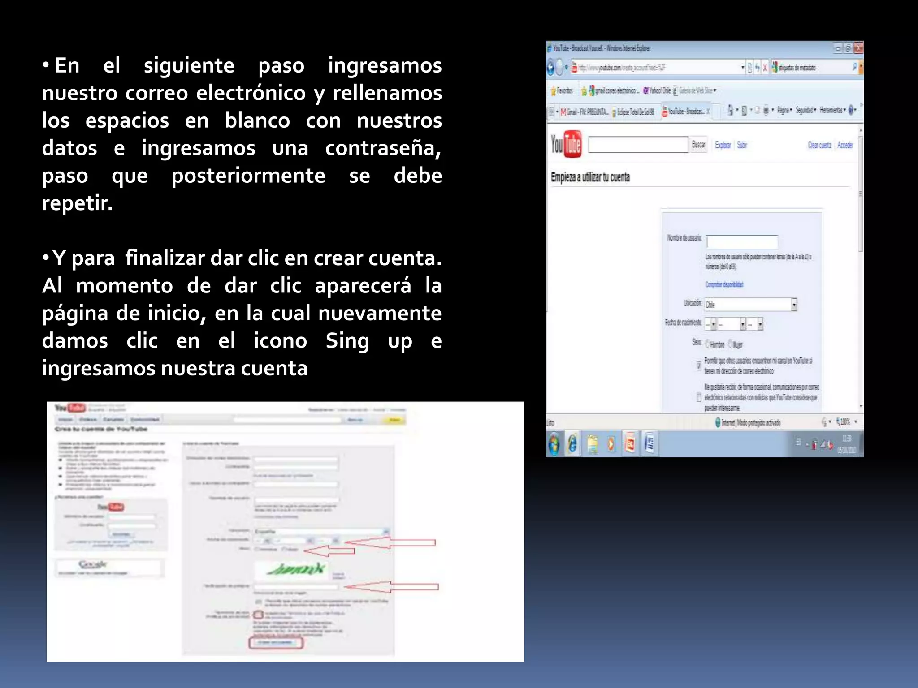Image resolution: width=918 pixels, height=688 pixels.
Task: Click the yellow Subir button in lower screenshot
Action: point(394,420)
